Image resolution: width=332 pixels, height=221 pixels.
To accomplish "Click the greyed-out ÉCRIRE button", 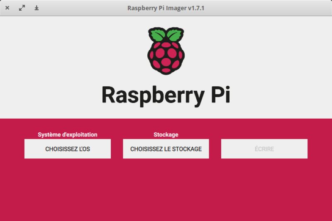I will [264, 149].
